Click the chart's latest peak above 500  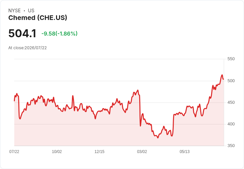(x=222, y=75)
